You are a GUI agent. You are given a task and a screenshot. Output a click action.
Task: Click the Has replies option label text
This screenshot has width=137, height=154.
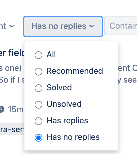[67, 121]
